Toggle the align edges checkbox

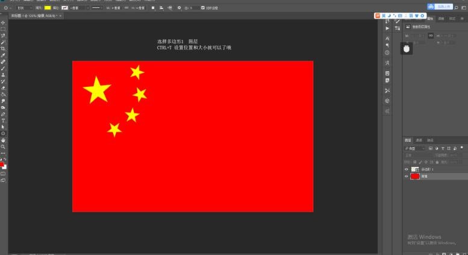203,8
